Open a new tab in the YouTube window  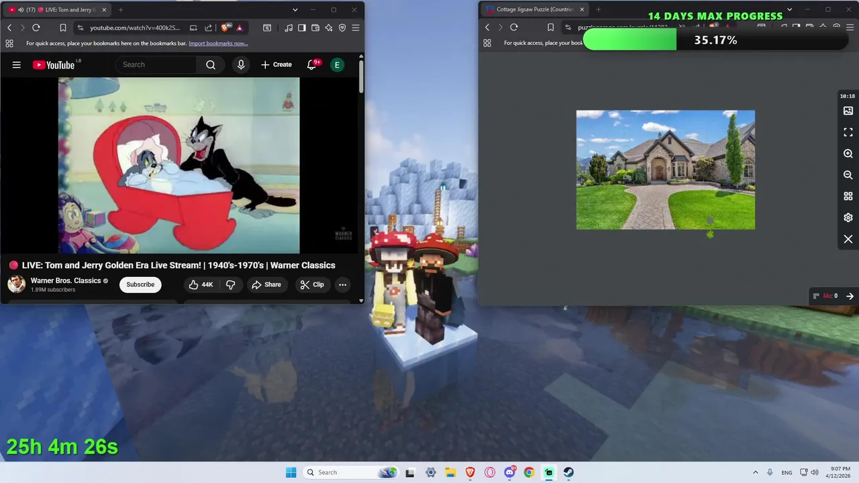(x=121, y=9)
